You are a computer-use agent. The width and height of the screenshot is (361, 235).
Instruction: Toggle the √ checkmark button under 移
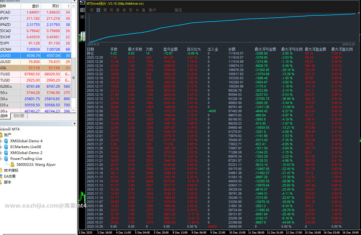pos(82,16)
